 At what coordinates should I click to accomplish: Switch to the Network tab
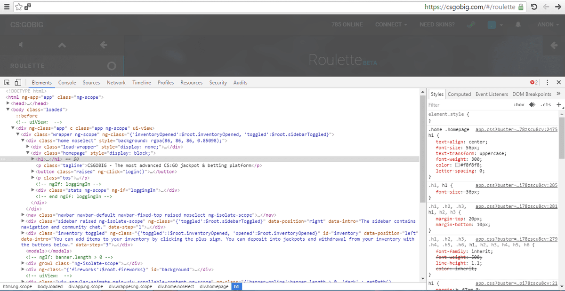click(116, 82)
